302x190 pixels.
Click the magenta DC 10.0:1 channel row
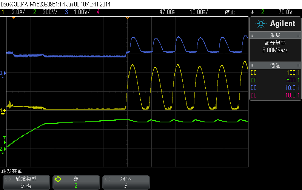(x=275, y=95)
